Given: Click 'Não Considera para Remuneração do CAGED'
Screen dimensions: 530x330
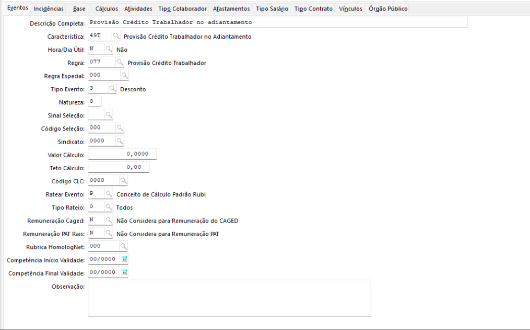Looking at the screenshot, I should tap(178, 221).
